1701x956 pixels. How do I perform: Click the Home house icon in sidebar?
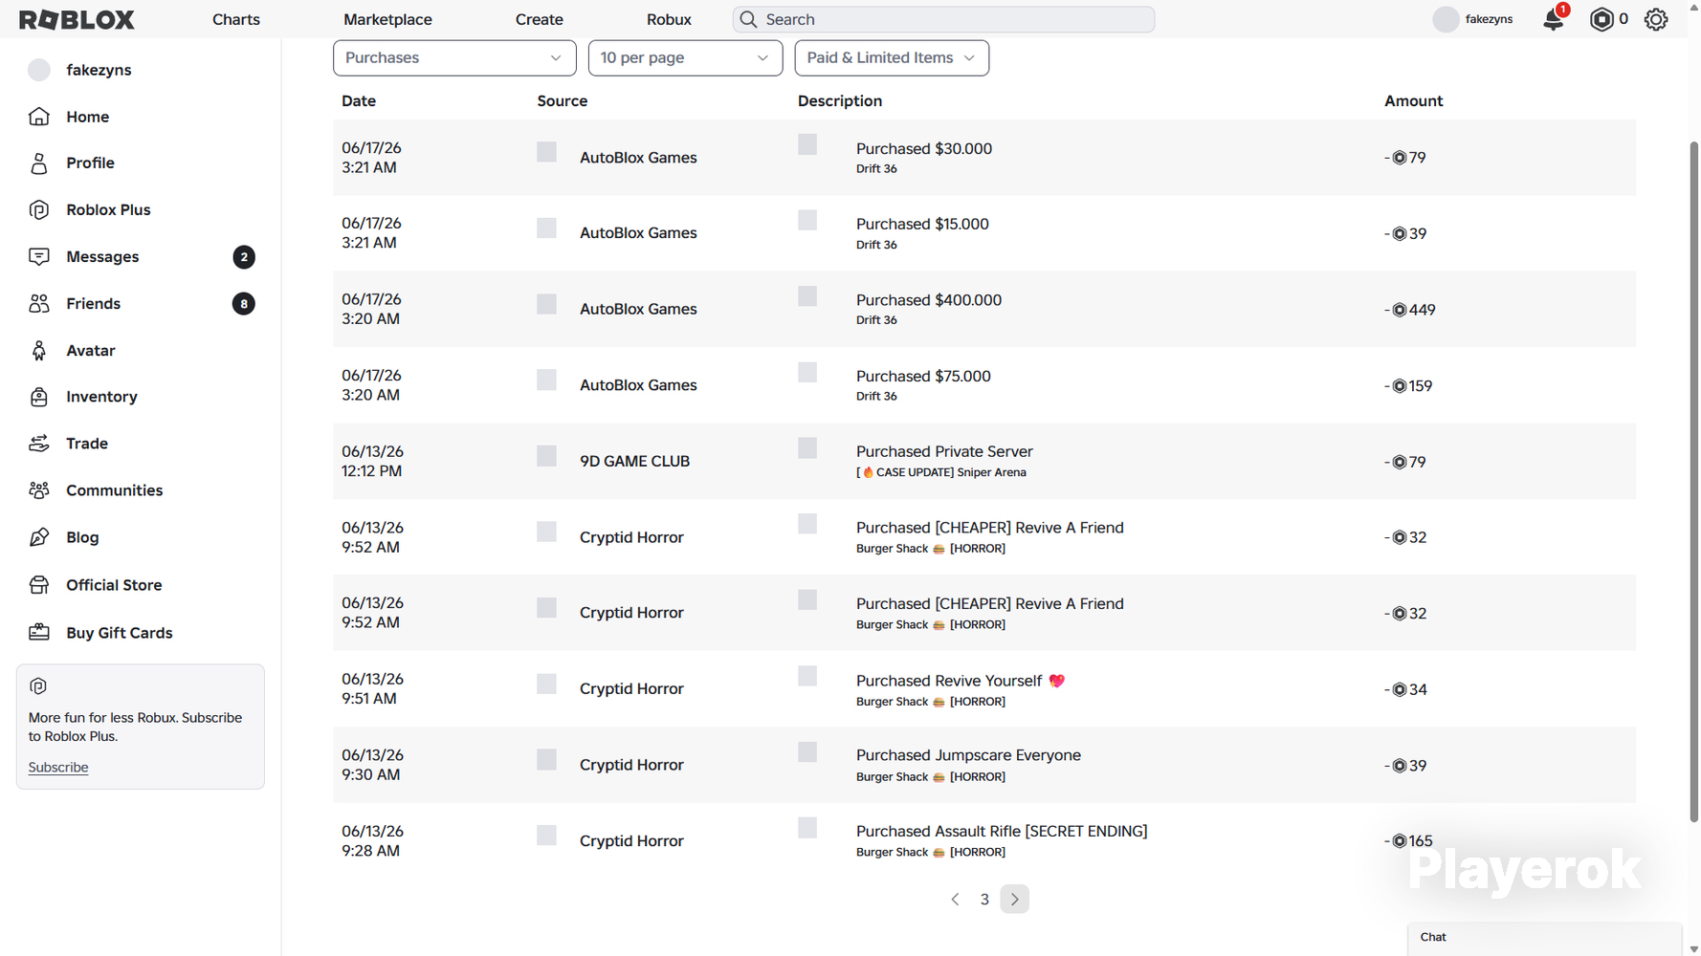pyautogui.click(x=39, y=117)
